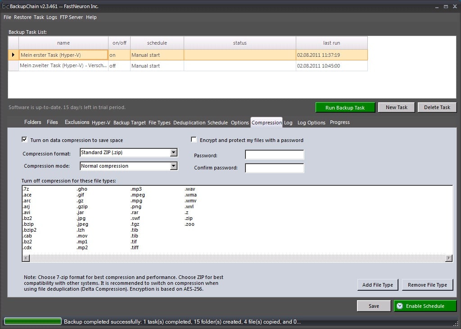Select task 'Mein zweiter Task (Hyper-V) - Versch...'
This screenshot has height=329, width=461.
click(x=63, y=66)
